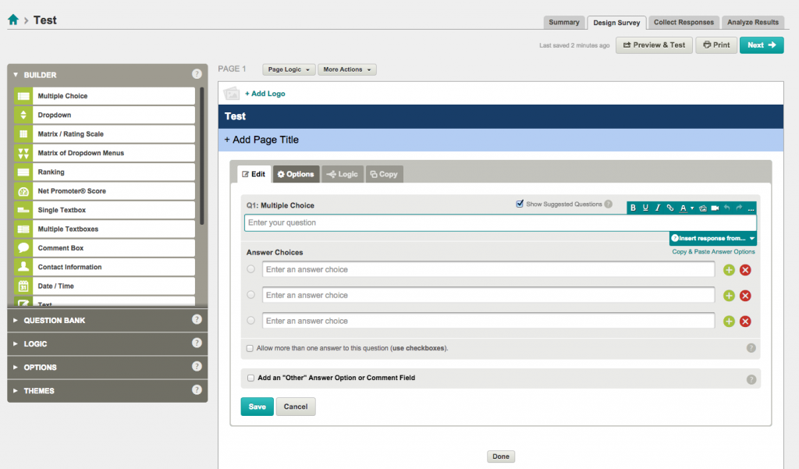Switch to the Options tab
Viewport: 799px width, 469px height.
[296, 173]
